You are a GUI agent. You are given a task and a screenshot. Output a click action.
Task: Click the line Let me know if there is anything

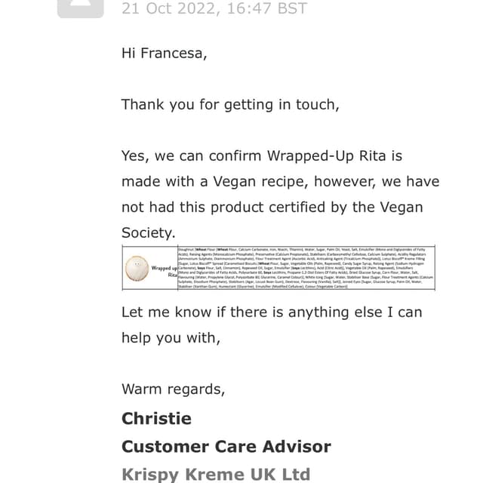[272, 312]
